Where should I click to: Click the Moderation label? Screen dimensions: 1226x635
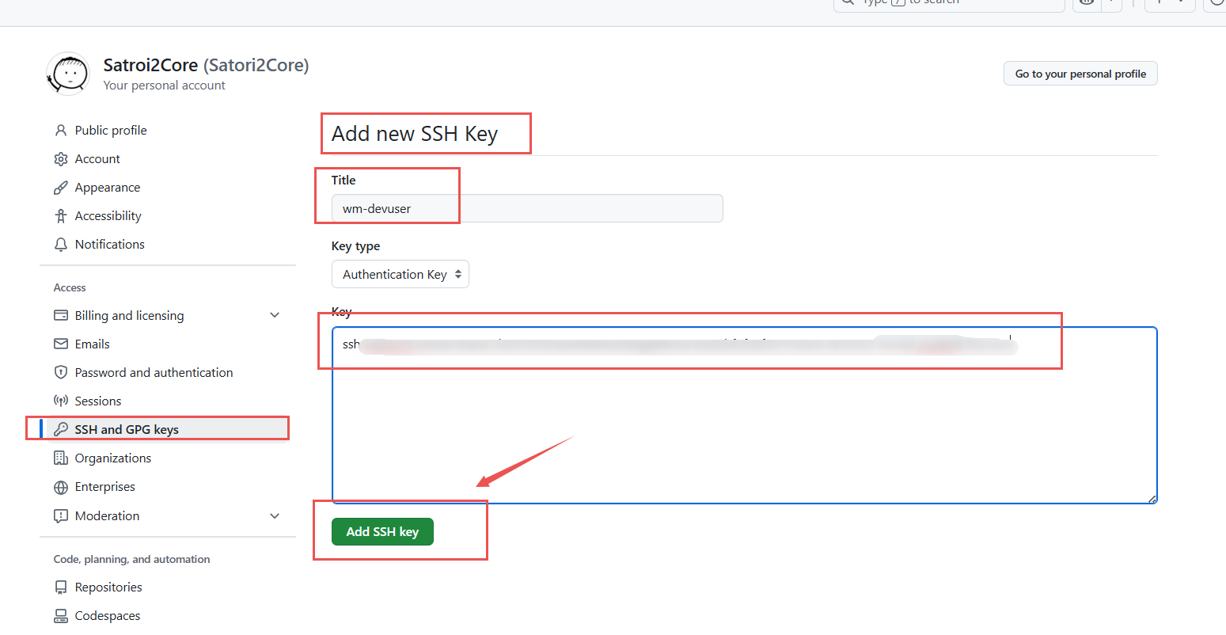(x=107, y=515)
